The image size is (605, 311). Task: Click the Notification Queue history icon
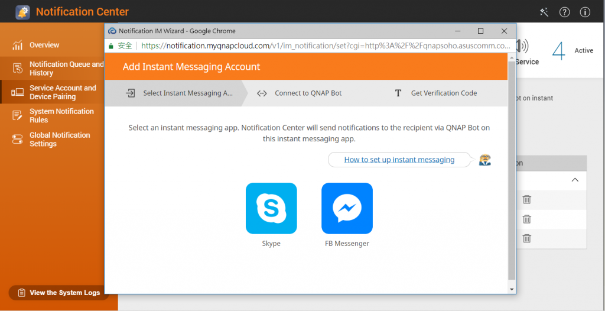(x=17, y=69)
